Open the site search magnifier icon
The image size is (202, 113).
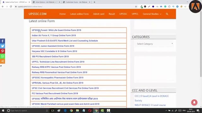[167, 14]
